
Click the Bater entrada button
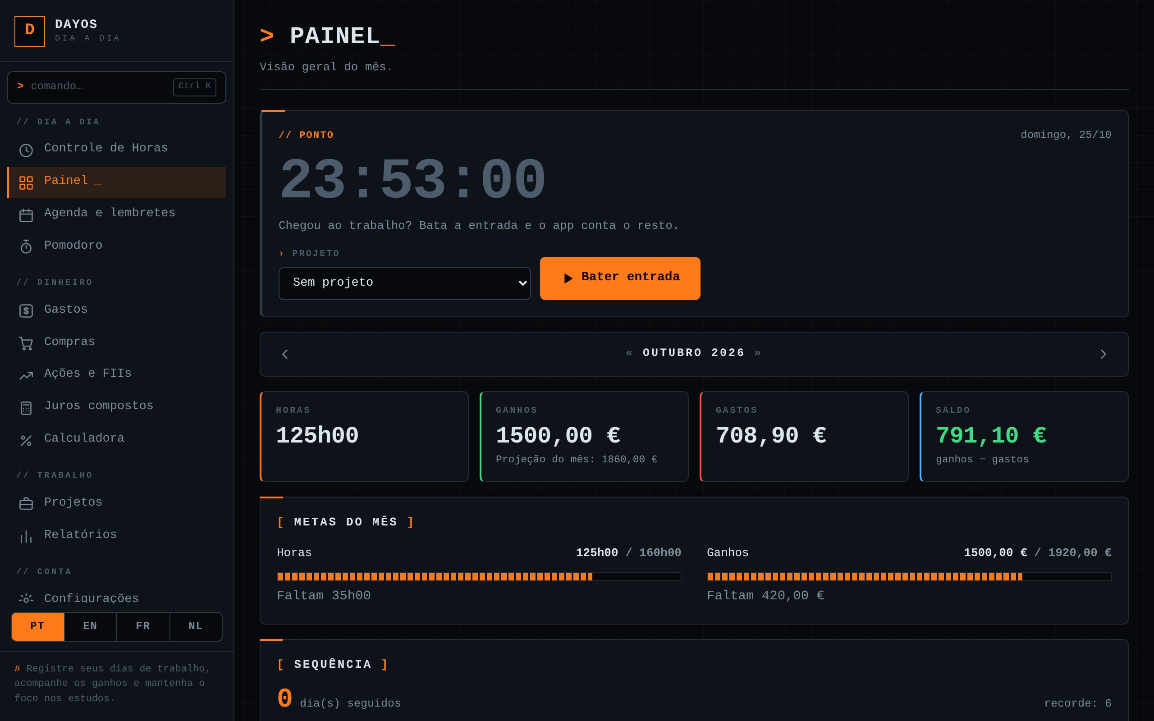click(x=620, y=278)
